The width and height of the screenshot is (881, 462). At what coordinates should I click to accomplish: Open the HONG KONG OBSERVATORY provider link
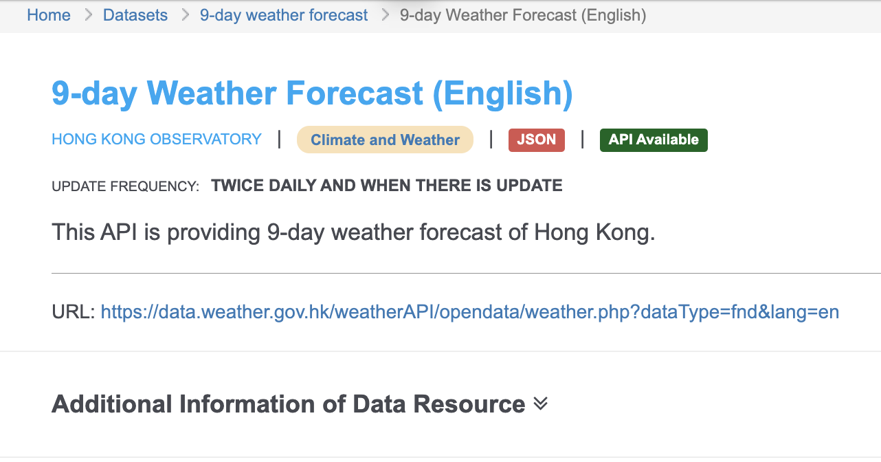point(157,140)
